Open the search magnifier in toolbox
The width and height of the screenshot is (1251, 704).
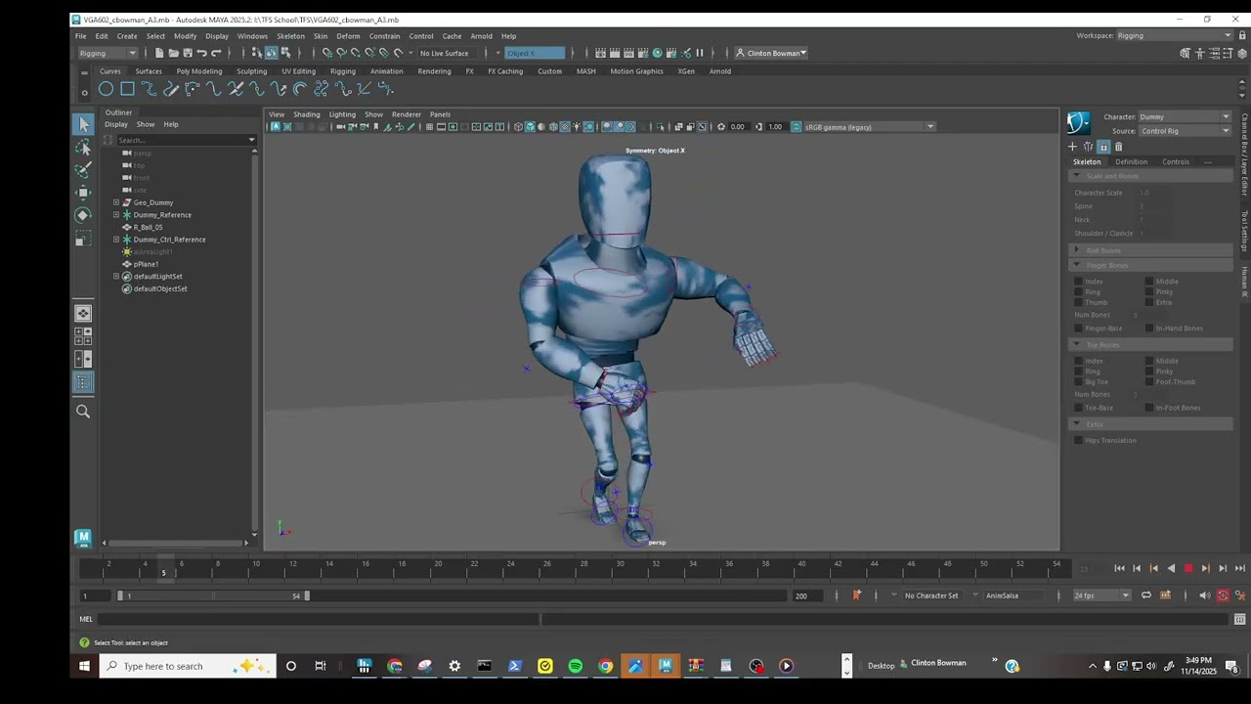click(83, 412)
